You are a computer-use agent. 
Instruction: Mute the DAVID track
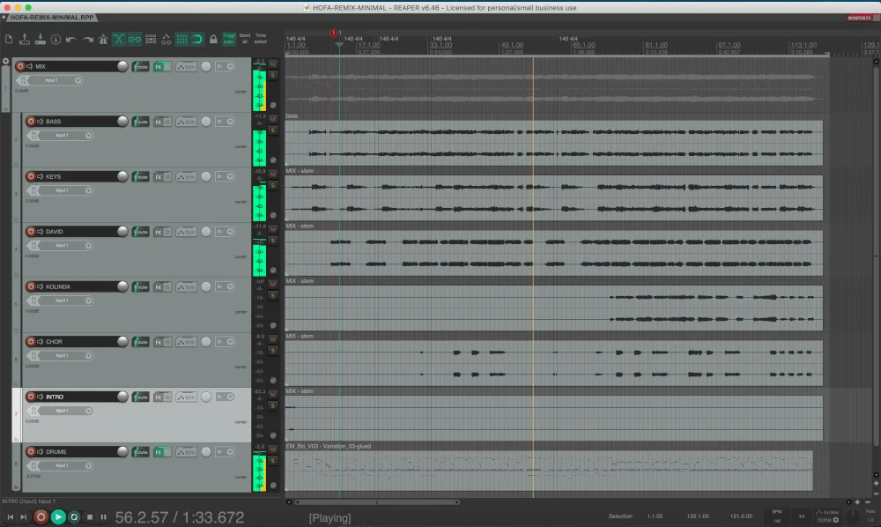(273, 229)
